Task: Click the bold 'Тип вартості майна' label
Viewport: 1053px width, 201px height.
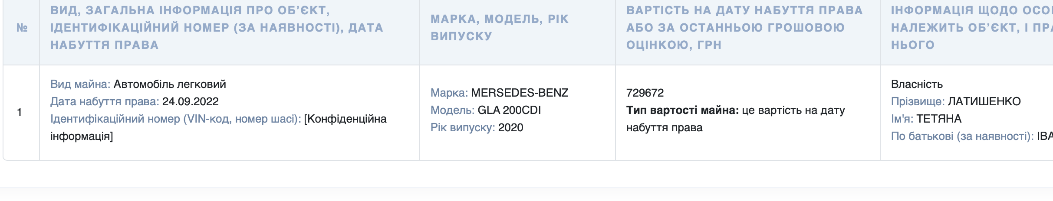Action: (x=682, y=110)
